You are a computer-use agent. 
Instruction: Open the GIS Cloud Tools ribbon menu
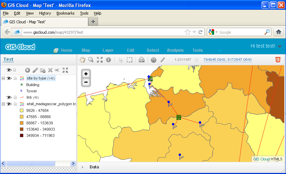click(197, 50)
